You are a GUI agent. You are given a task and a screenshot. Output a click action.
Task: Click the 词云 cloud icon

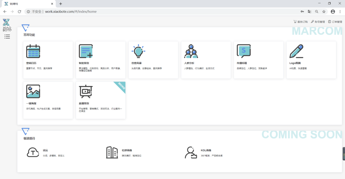click(x=33, y=153)
